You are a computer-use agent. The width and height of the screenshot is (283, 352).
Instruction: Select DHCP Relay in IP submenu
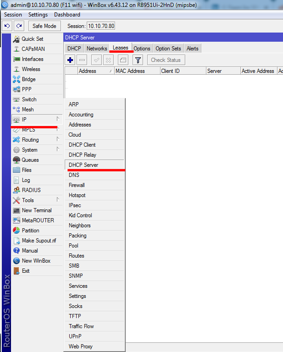pos(94,155)
